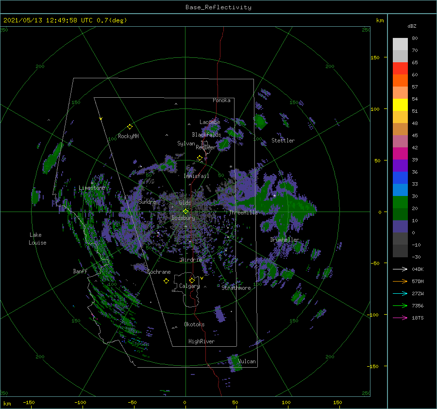Click the Ponoka label
Viewport: 437px width, 409px height.
coord(221,100)
